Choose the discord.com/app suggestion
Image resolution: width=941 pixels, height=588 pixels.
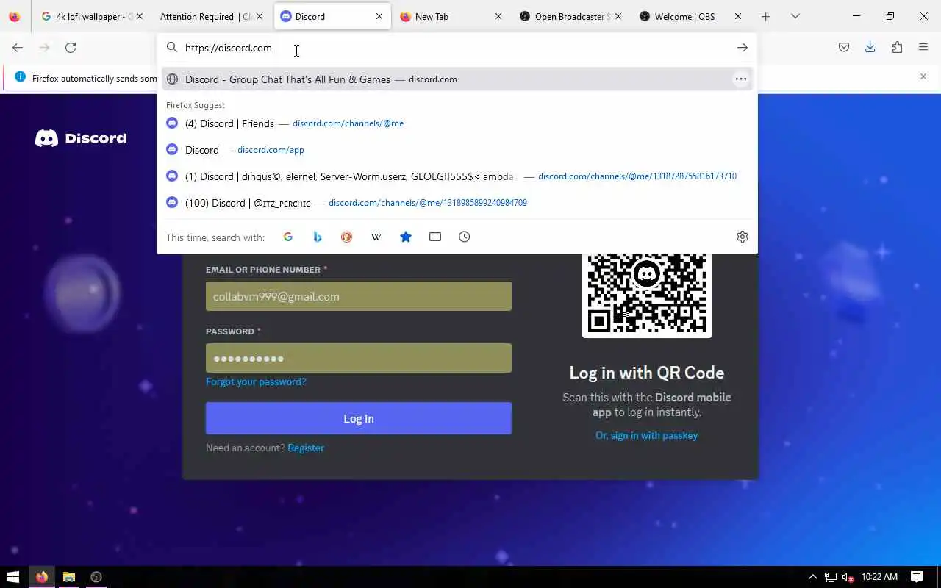457,150
